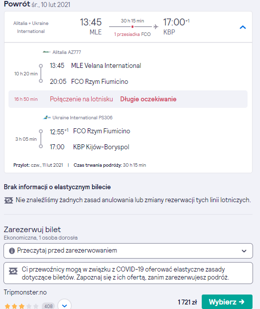This screenshot has width=260, height=309.
Task: Click the Tripmonster.no provider name
Action: [25, 292]
